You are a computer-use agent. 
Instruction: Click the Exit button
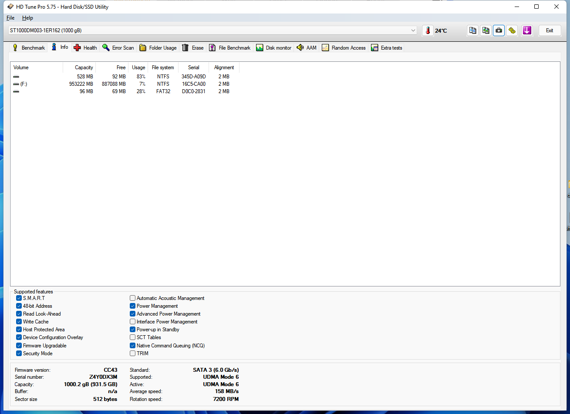tap(550, 30)
